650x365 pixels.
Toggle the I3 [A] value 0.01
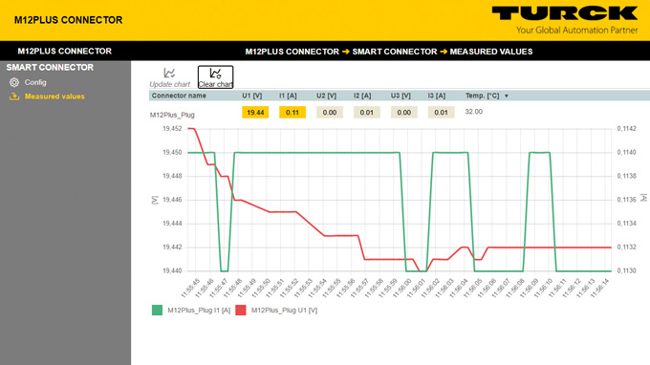pos(441,113)
